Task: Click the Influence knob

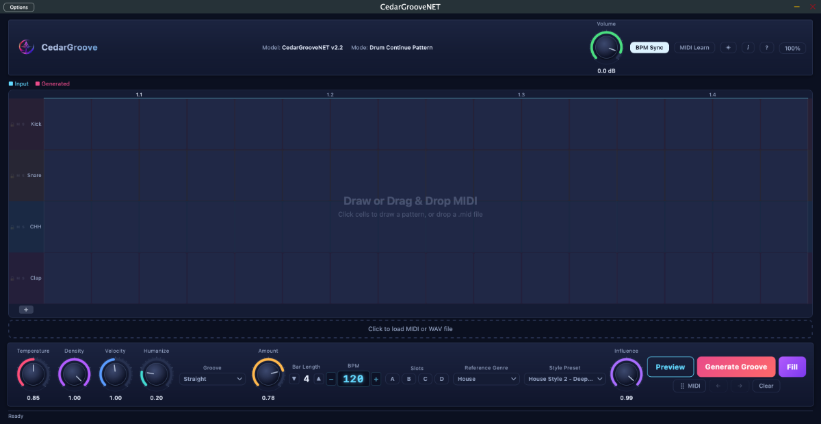Action: coord(626,374)
